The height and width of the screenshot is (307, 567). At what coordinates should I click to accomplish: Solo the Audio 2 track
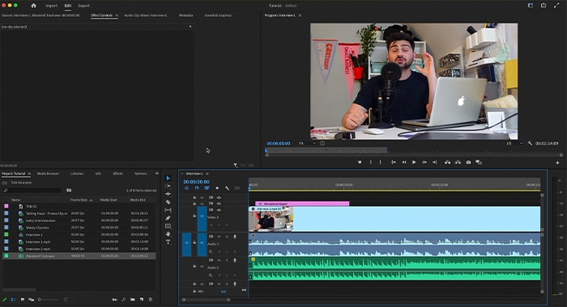[227, 260]
